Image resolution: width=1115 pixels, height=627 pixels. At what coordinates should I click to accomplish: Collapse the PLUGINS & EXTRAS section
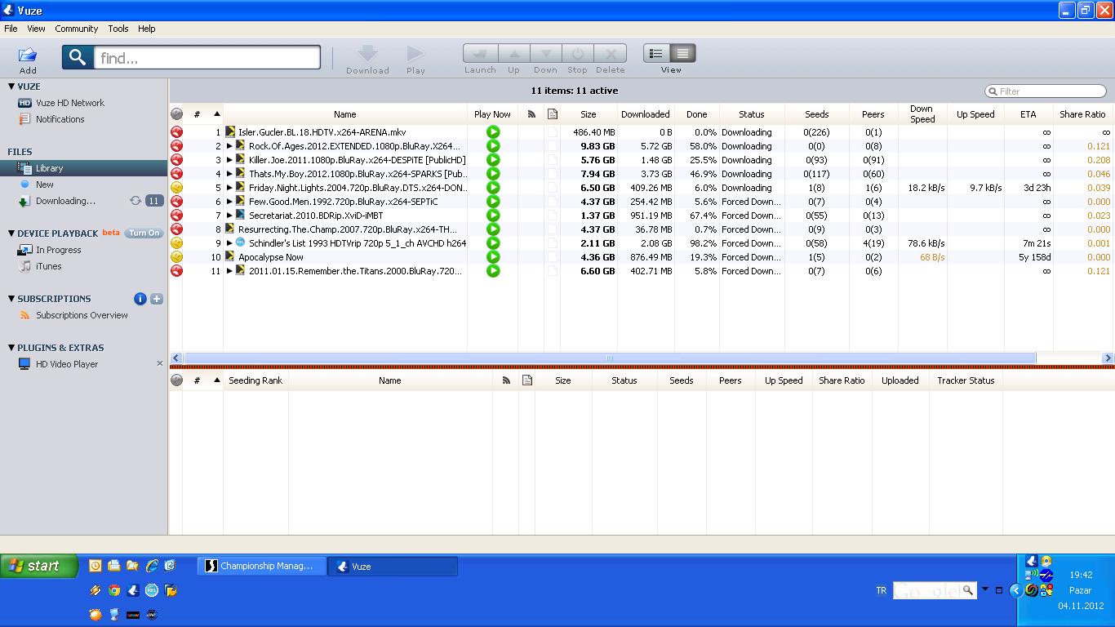click(11, 347)
